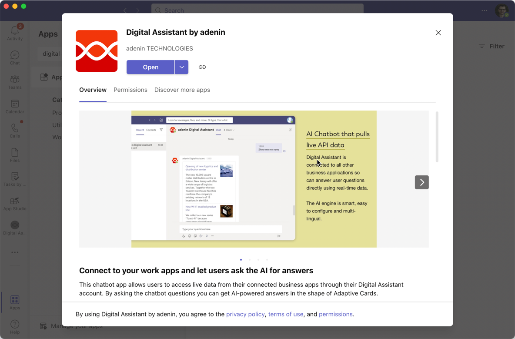Open App Studio in sidebar

click(15, 204)
